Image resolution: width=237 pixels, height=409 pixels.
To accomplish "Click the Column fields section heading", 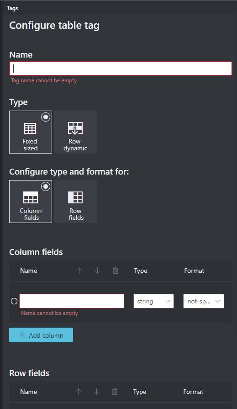I will [36, 252].
